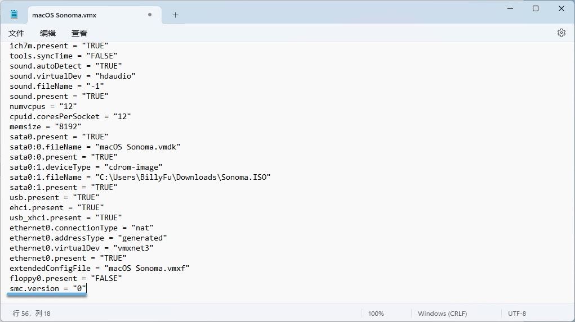Place cursor in the smc.version line
575x322 pixels.
tap(47, 288)
